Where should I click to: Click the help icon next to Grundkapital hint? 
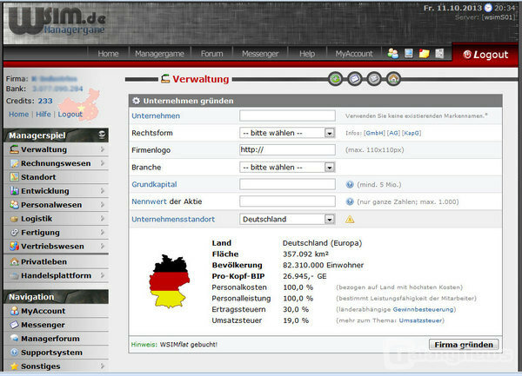[350, 184]
